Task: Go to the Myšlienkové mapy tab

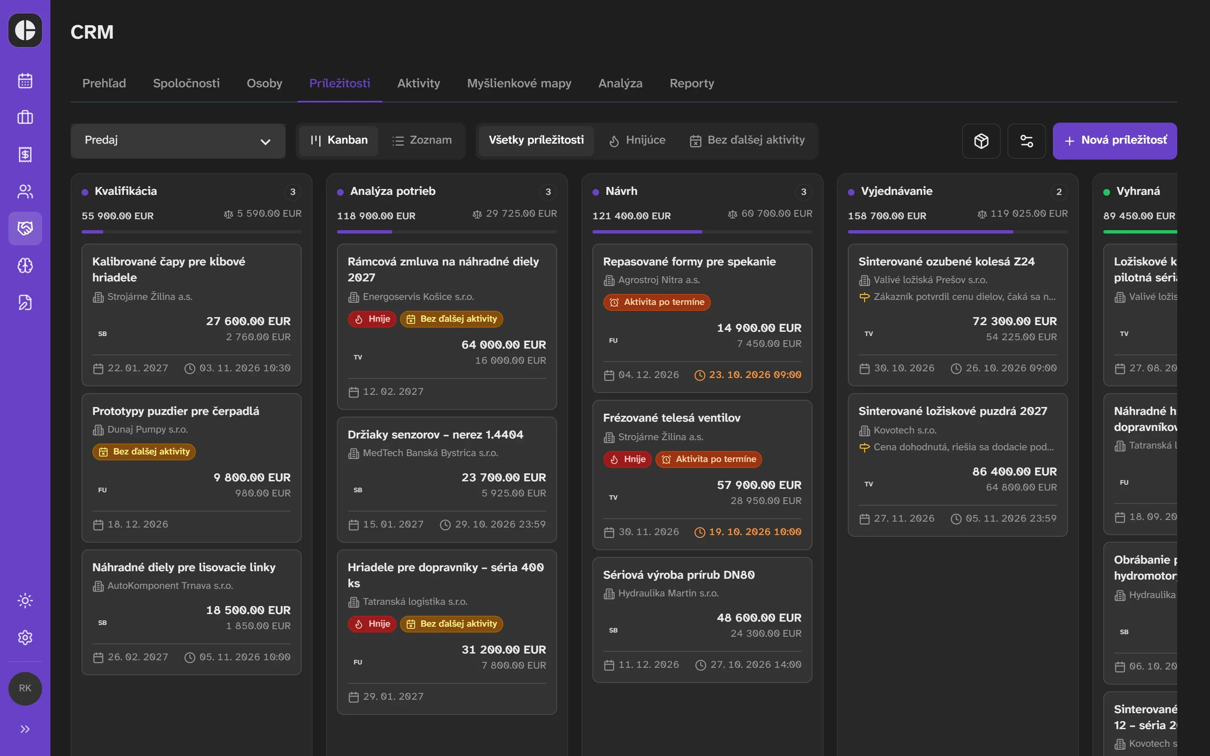Action: [519, 84]
